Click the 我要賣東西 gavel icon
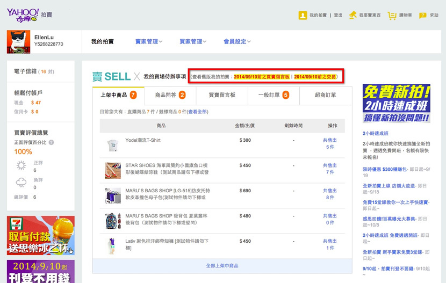Image resolution: width=446 pixels, height=283 pixels. pos(353,15)
